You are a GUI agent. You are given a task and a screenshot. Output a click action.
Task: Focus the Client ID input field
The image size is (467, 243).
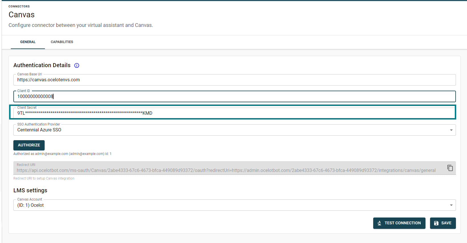click(x=234, y=97)
